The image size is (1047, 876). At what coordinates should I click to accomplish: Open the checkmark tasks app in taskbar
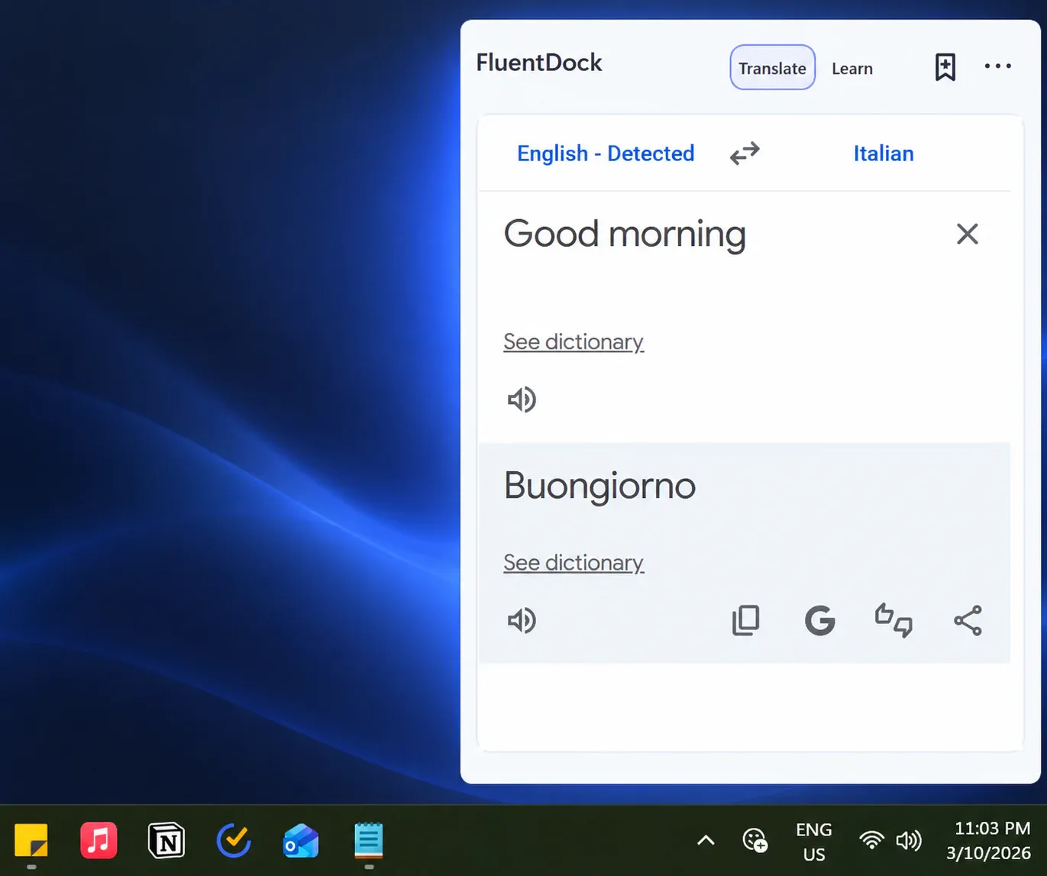(x=234, y=841)
